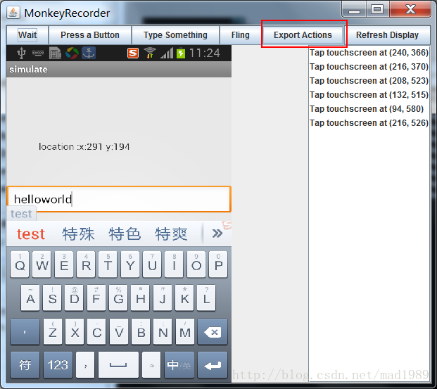Tap the L key

206,298
